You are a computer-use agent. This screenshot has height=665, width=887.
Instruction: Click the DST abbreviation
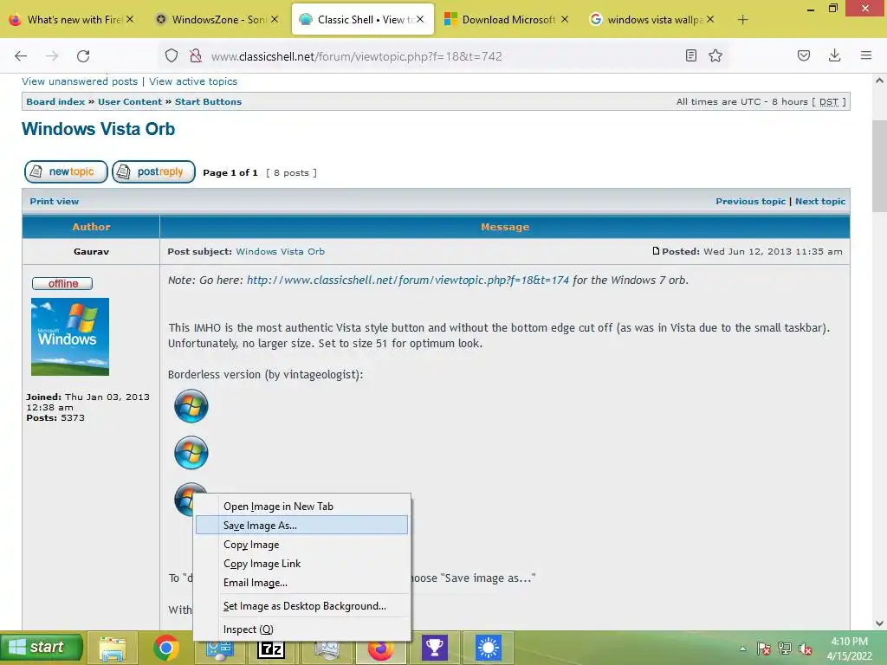point(829,102)
